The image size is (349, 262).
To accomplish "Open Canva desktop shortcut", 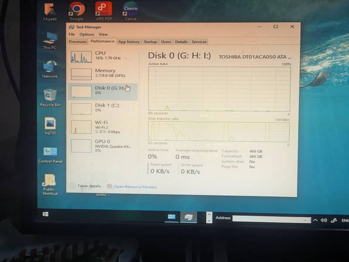I will click(x=130, y=11).
